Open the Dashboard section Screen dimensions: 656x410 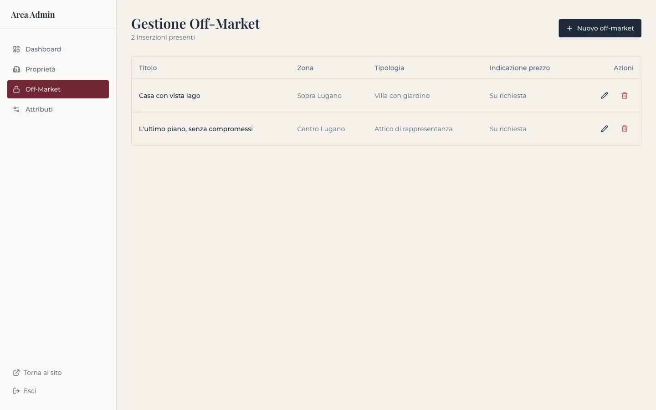(58, 49)
